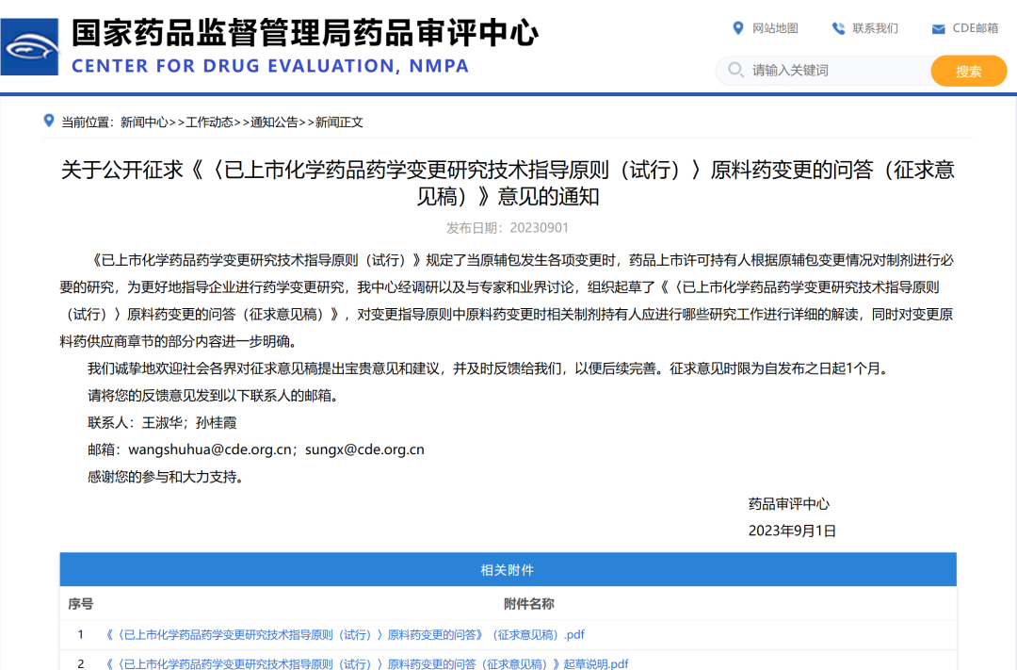
Task: Click the 序号 column header
Action: [80, 604]
